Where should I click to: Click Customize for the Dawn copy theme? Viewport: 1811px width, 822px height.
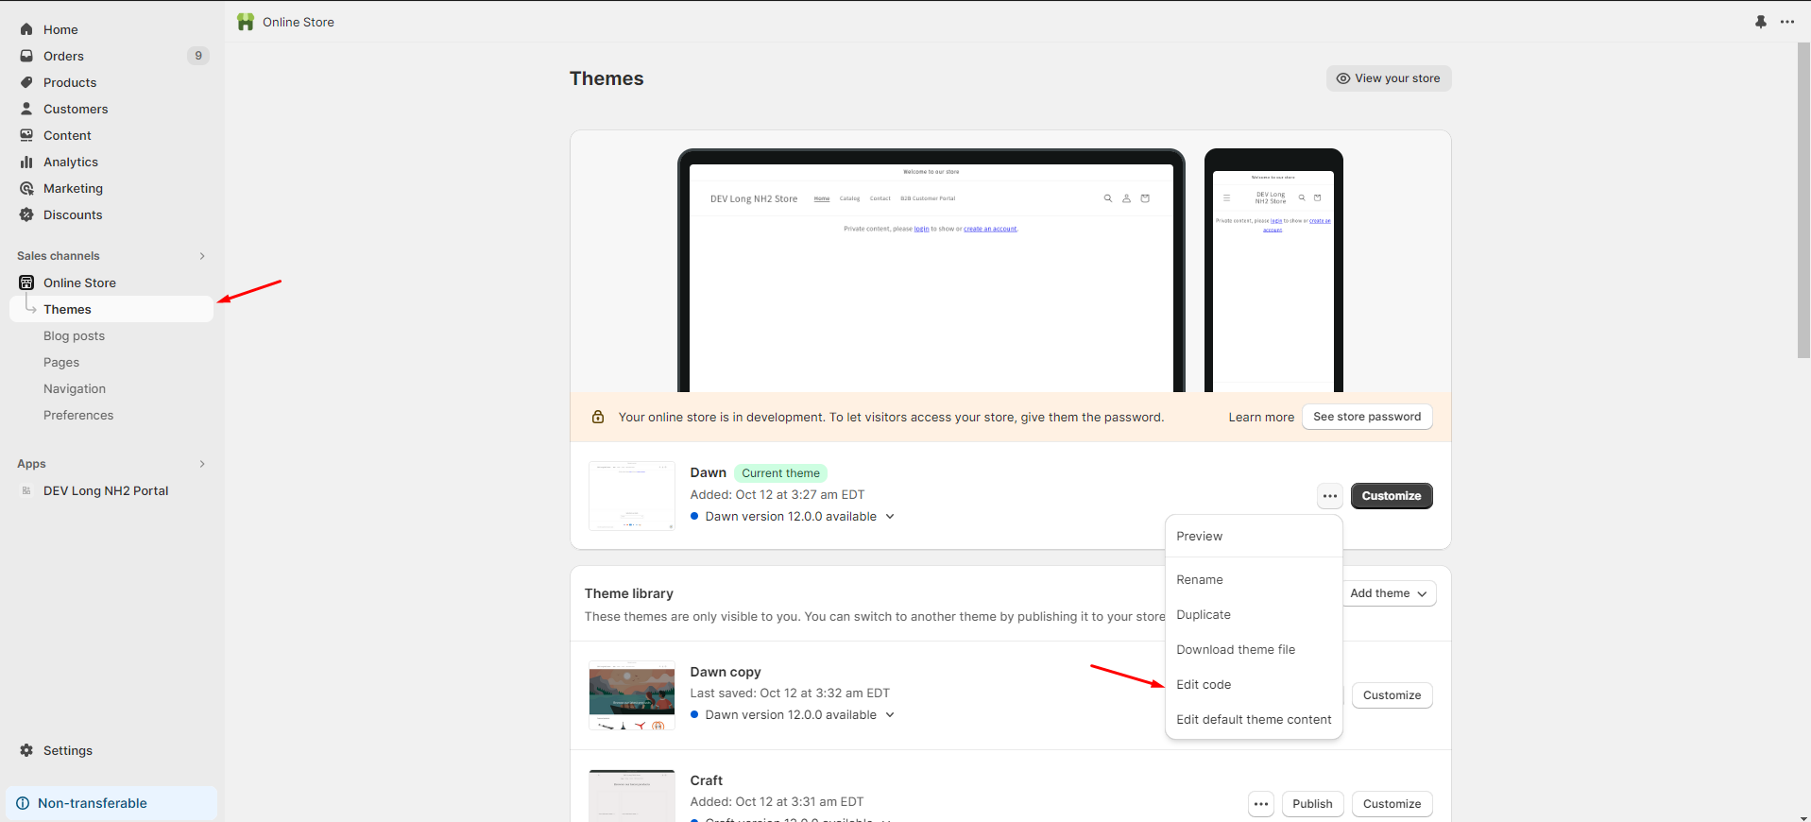[x=1392, y=695]
